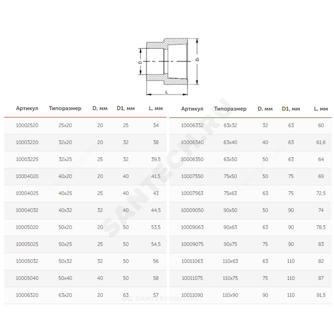Click the 40x32 size cell
The width and height of the screenshot is (334, 334).
65,210
